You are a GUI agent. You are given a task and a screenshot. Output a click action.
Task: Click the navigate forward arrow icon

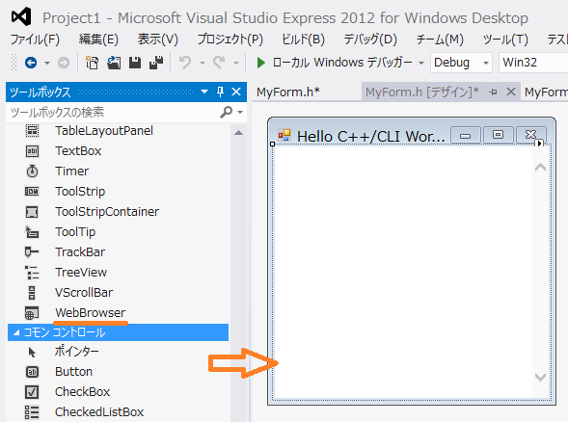[x=64, y=63]
